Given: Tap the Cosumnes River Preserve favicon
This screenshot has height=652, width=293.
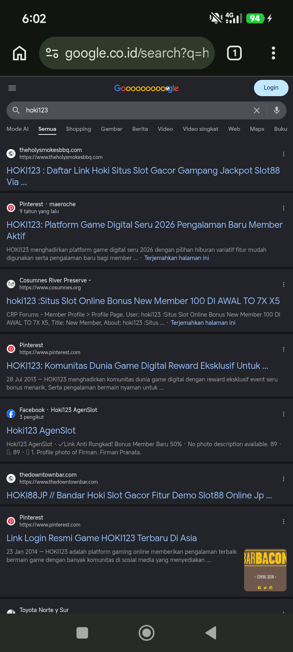Looking at the screenshot, I should click(11, 284).
